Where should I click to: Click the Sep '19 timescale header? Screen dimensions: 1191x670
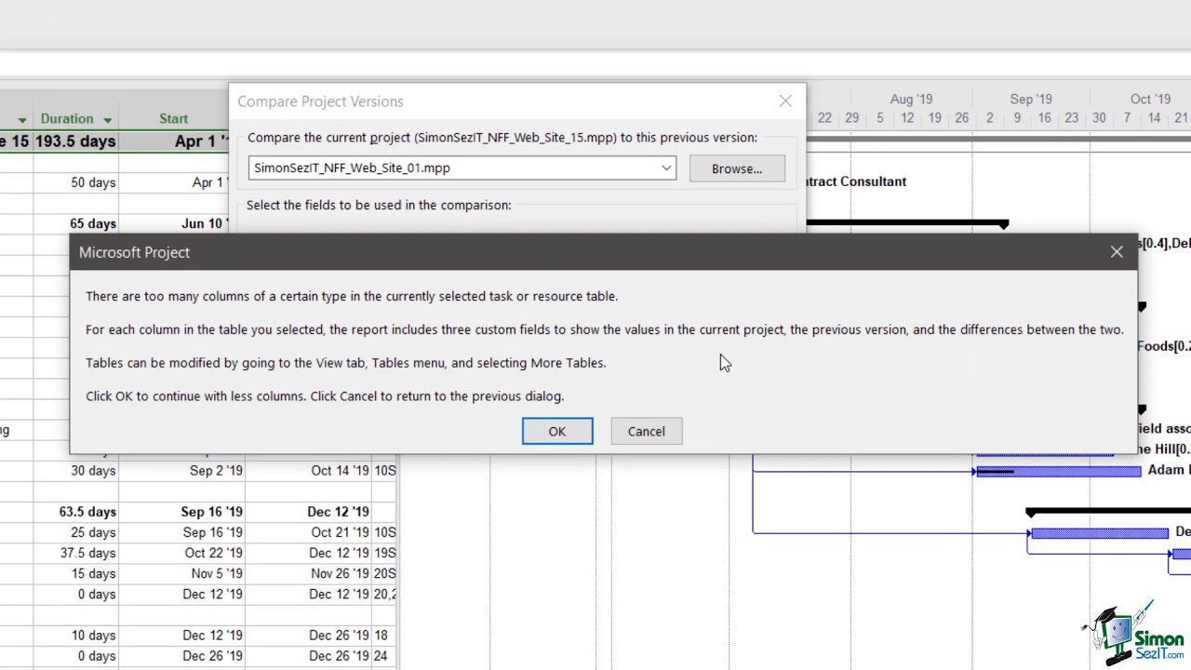[x=1031, y=99]
